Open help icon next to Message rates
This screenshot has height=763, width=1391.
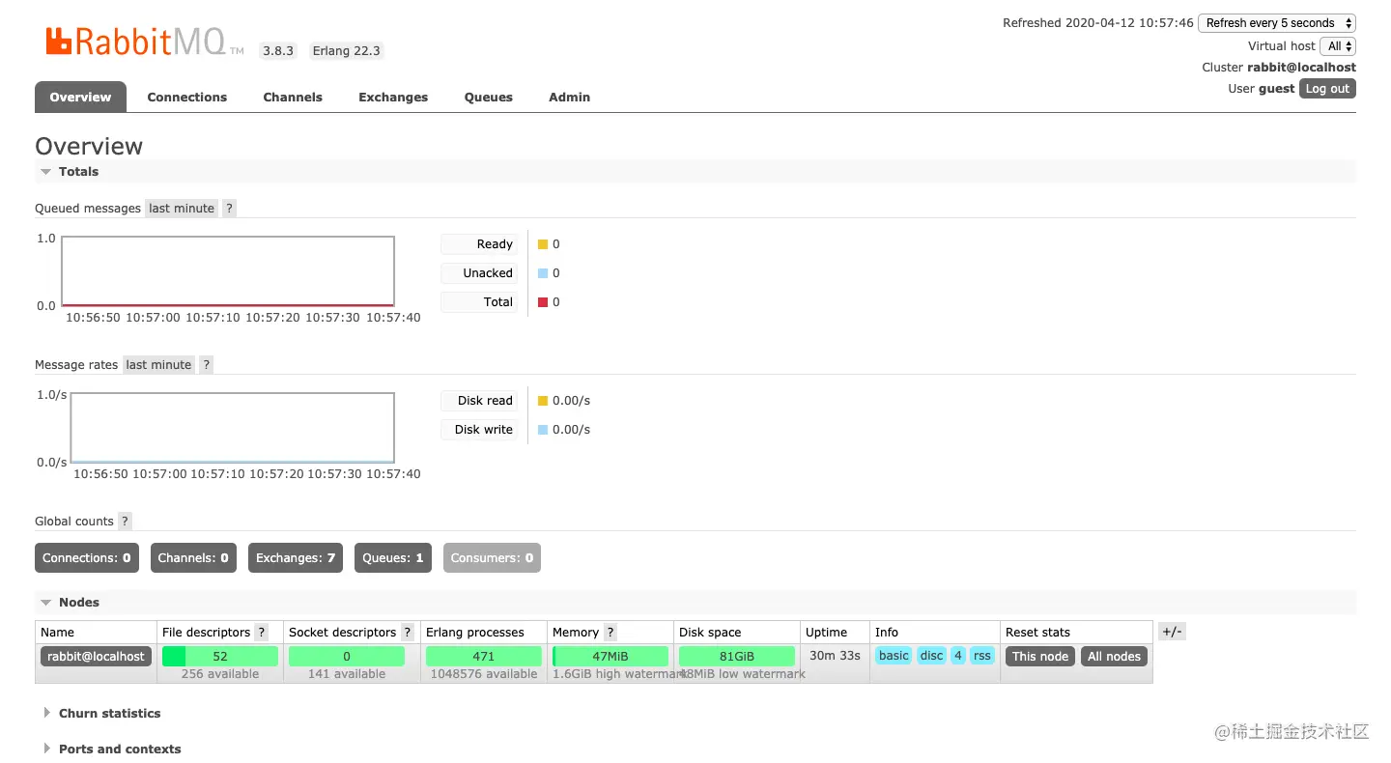point(206,365)
